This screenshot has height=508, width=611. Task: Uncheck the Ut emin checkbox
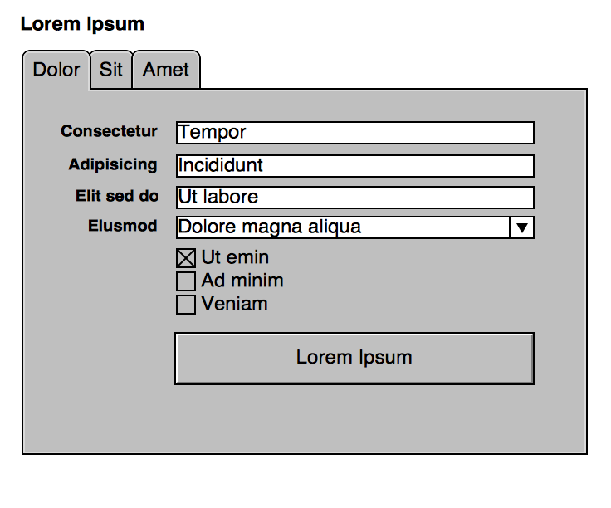186,258
